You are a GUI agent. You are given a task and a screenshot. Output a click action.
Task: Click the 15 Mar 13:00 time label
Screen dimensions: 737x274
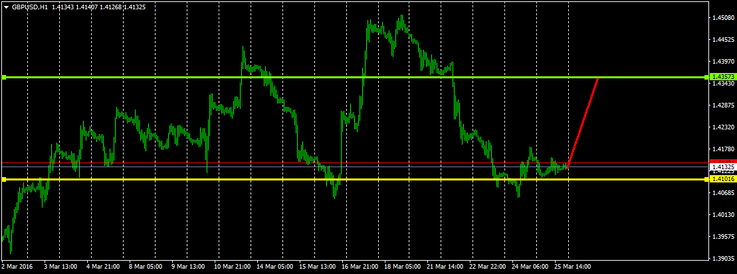pos(318,266)
